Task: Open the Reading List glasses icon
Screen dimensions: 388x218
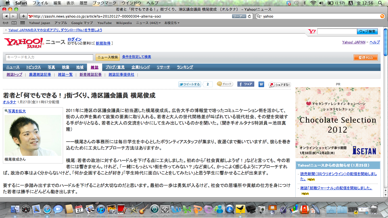Action: pyautogui.click(x=6, y=23)
